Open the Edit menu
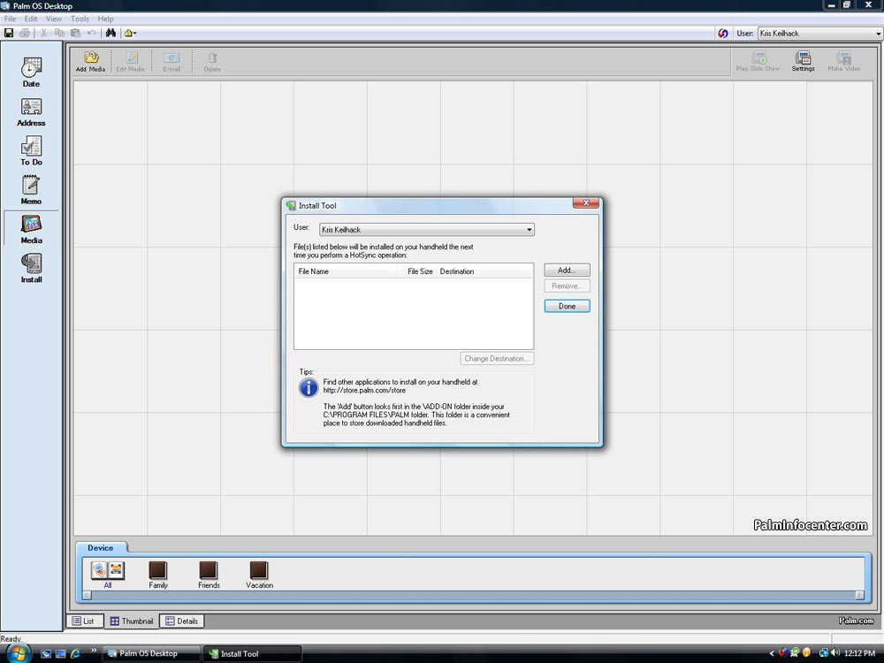Image resolution: width=884 pixels, height=663 pixels. pyautogui.click(x=30, y=19)
